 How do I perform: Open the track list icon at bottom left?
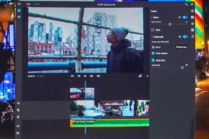[x=18, y=133]
